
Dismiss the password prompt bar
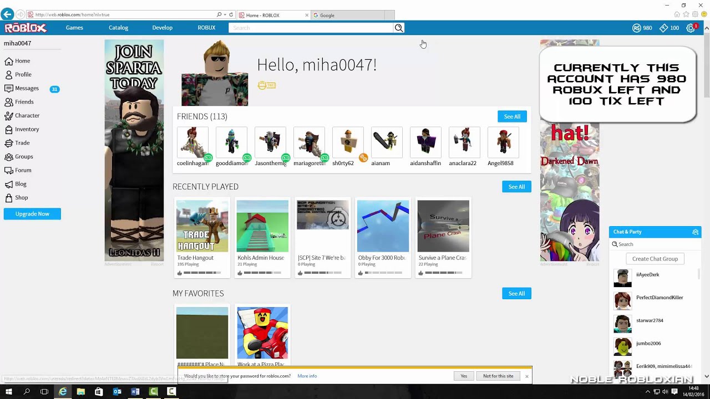(x=527, y=376)
